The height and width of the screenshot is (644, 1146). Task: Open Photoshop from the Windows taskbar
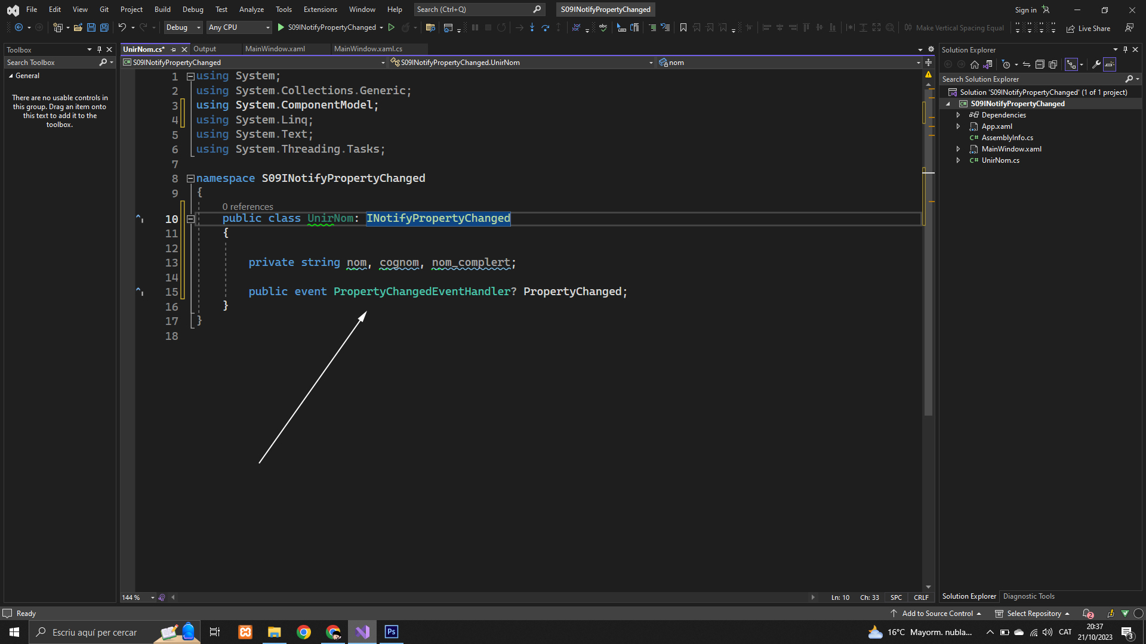[392, 632]
